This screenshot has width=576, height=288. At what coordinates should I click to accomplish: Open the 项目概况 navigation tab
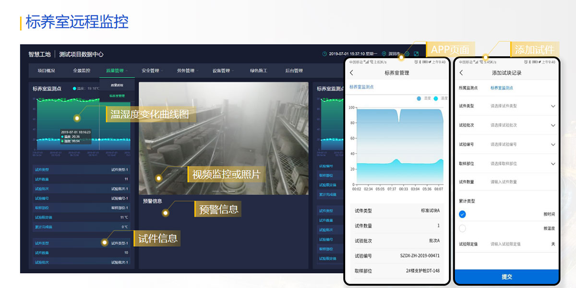[47, 71]
